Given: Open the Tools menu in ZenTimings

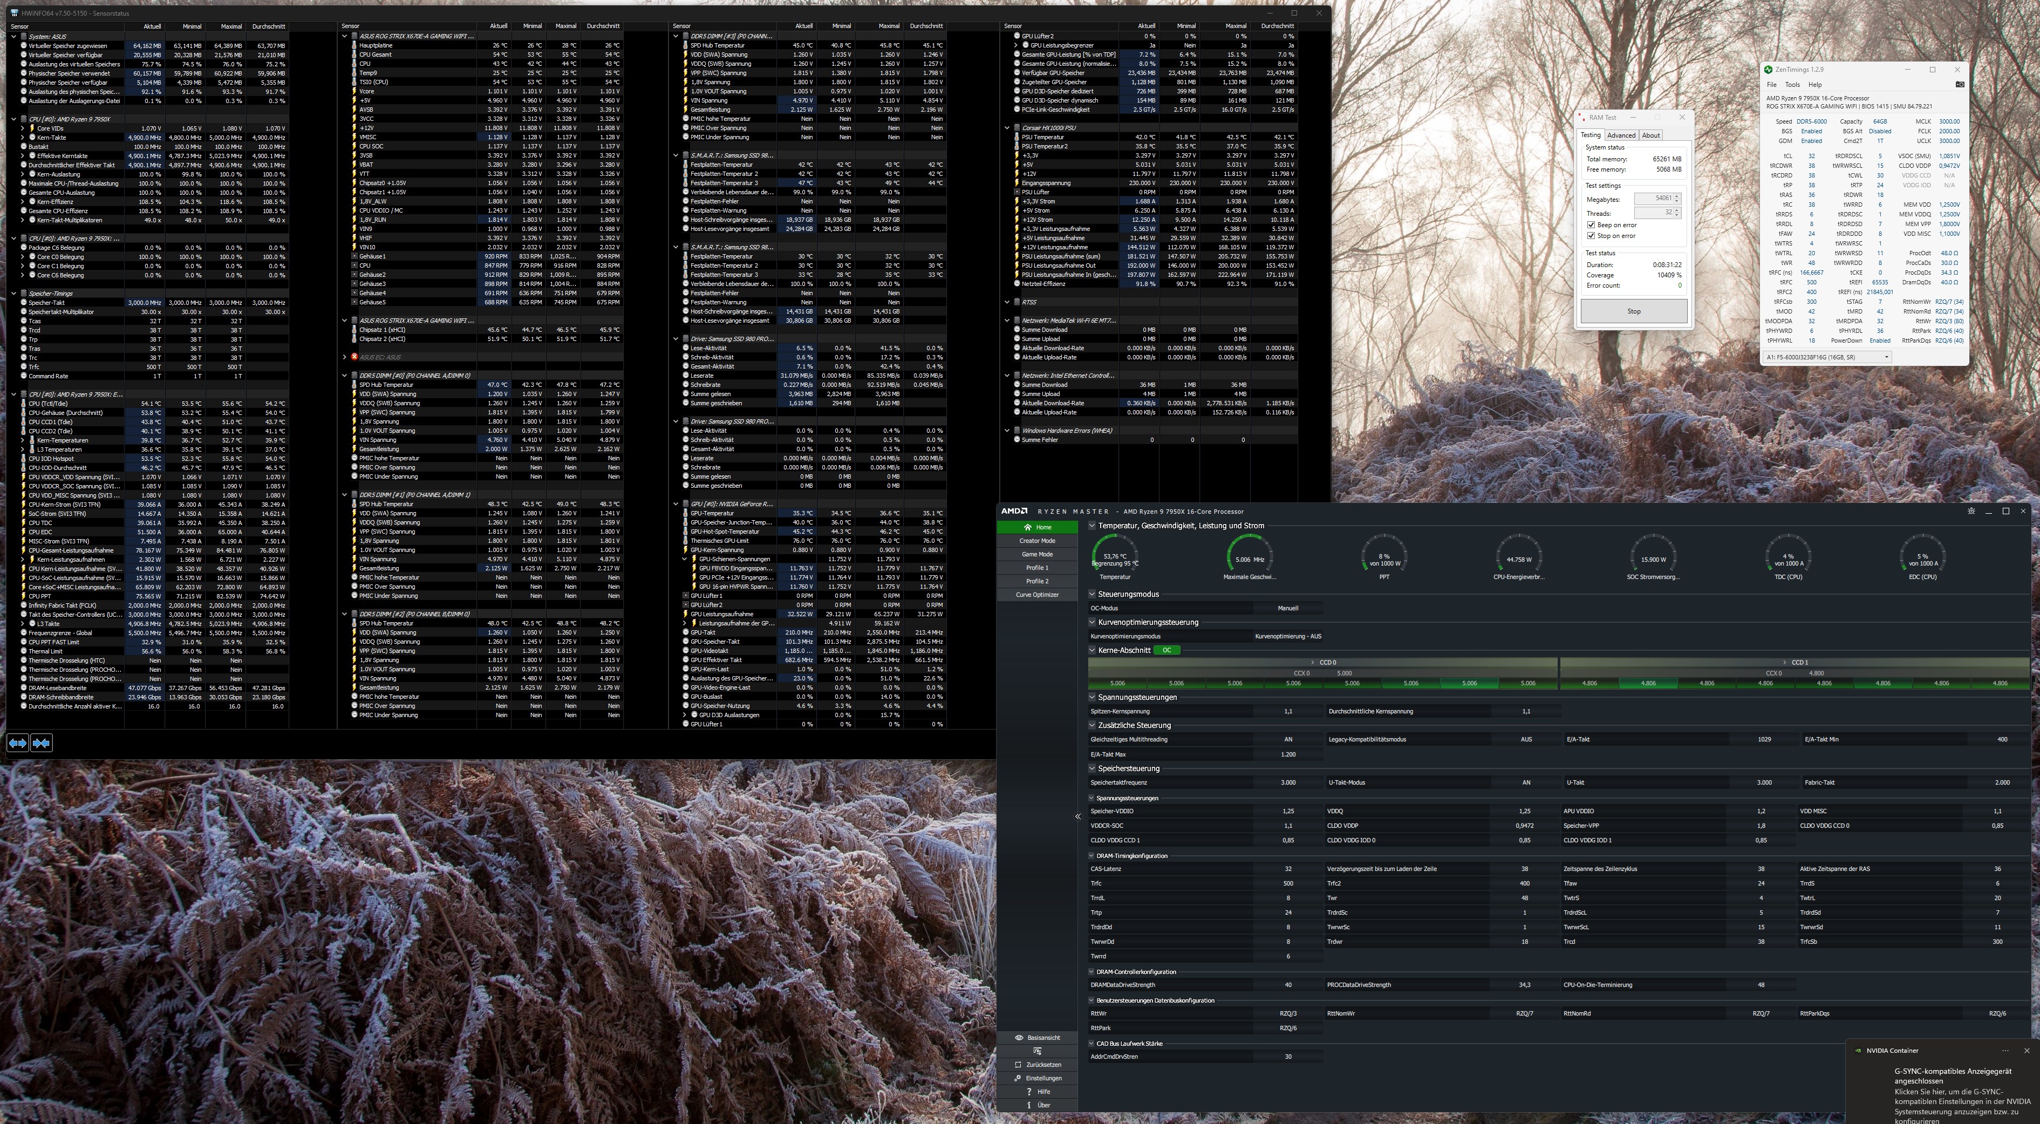Looking at the screenshot, I should click(x=1792, y=85).
